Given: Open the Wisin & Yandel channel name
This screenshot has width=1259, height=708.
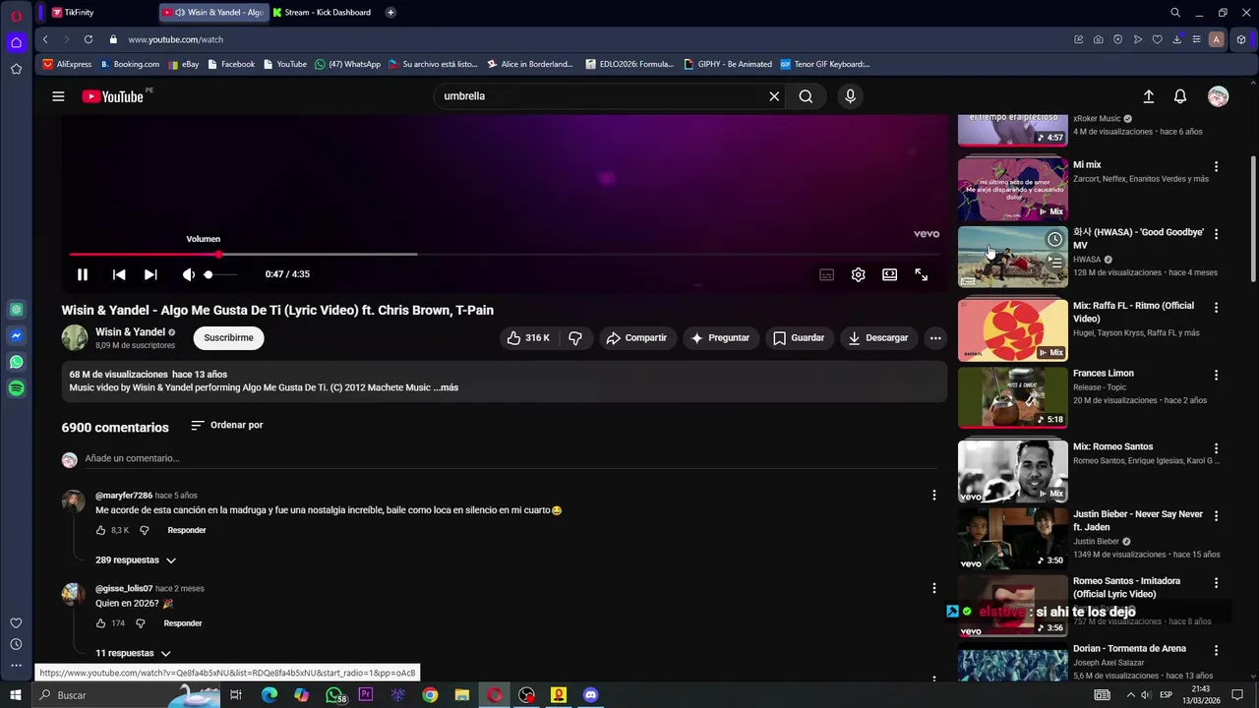Looking at the screenshot, I should pyautogui.click(x=130, y=332).
